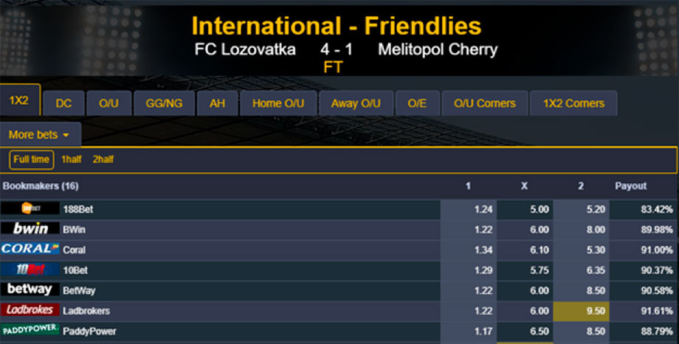679x344 pixels.
Task: Click the PaddyPower bookmaker logo
Action: pos(30,331)
